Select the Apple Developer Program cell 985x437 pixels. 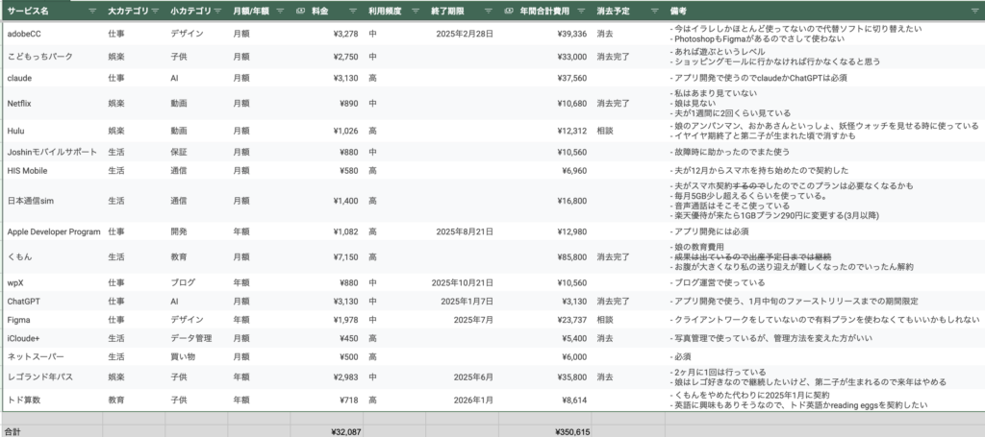(53, 231)
